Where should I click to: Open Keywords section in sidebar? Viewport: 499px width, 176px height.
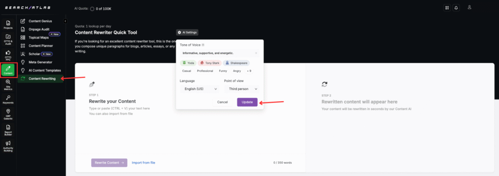[8, 100]
